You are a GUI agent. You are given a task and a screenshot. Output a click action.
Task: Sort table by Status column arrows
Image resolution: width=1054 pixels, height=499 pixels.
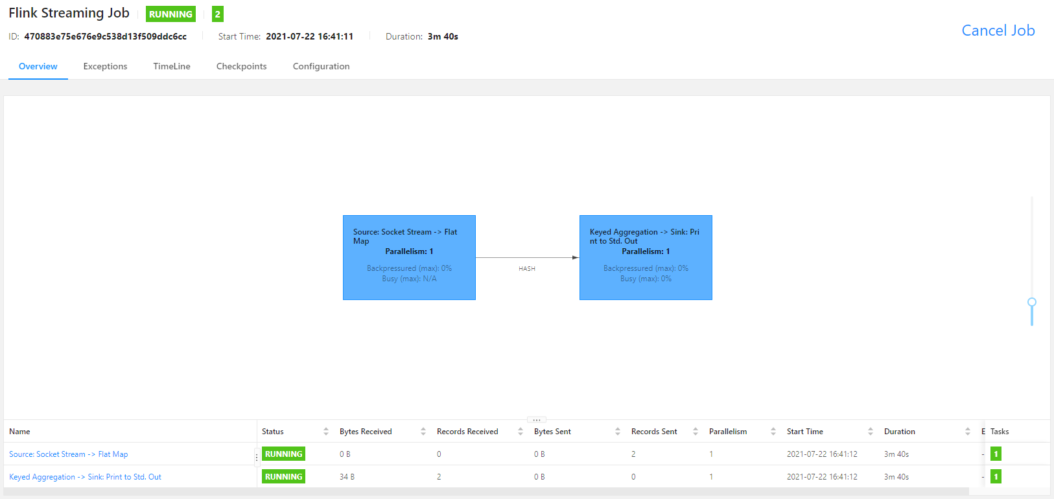325,432
